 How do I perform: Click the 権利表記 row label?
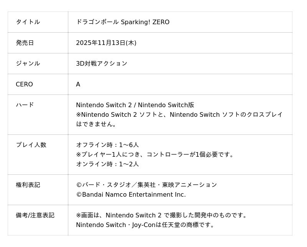click(x=28, y=185)
